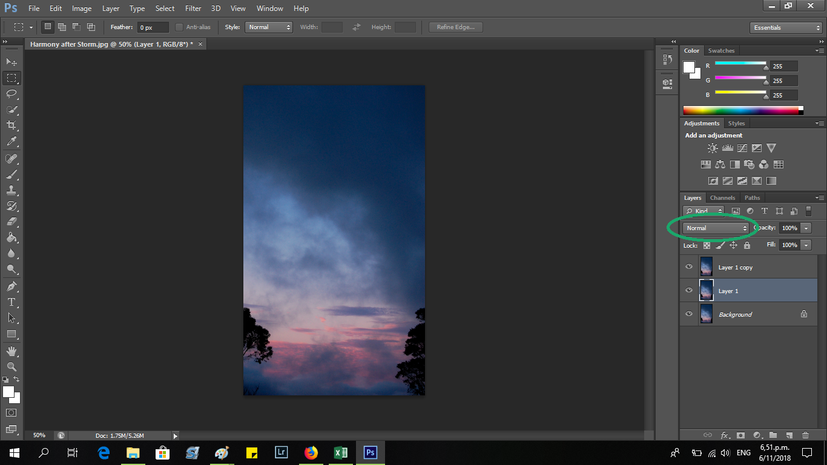Select the Quick Selection tool
Viewport: 827px width, 465px height.
pos(12,110)
